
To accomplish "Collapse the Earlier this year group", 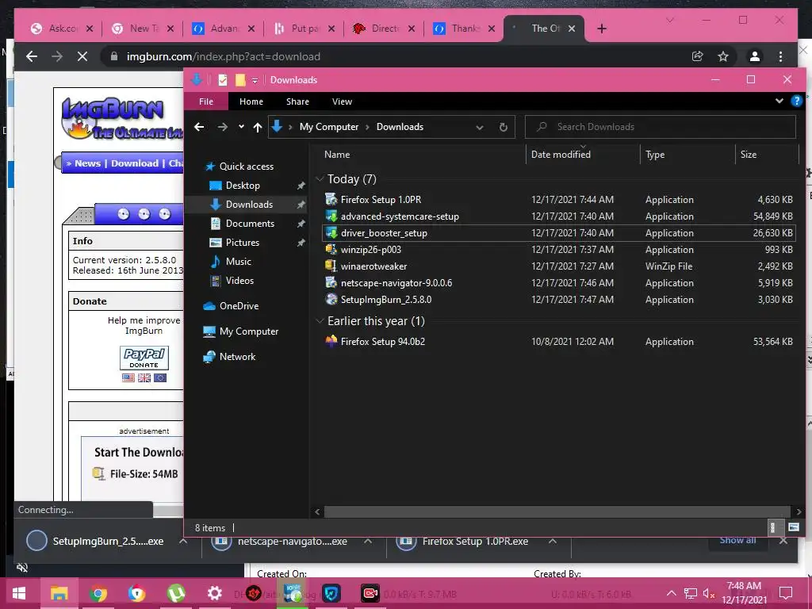I will click(x=320, y=321).
